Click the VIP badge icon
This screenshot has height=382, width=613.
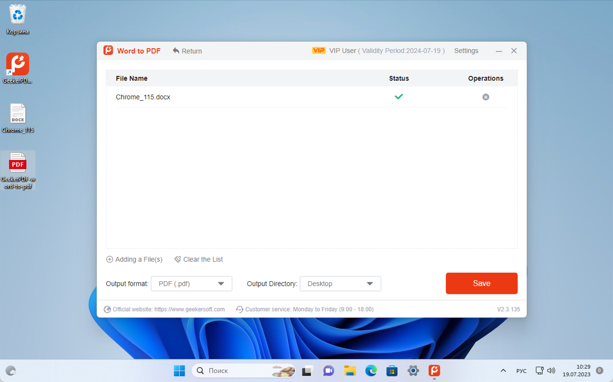tap(319, 51)
